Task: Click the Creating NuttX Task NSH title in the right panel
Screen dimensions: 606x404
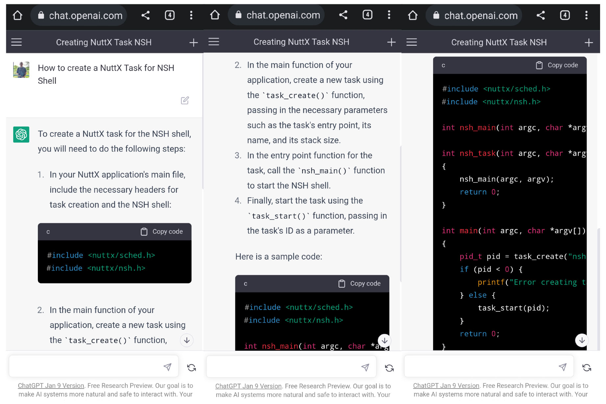Action: pos(499,42)
